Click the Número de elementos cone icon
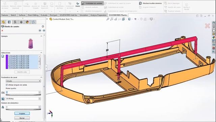The width and height of the screenshot is (216, 122). pos(3,107)
